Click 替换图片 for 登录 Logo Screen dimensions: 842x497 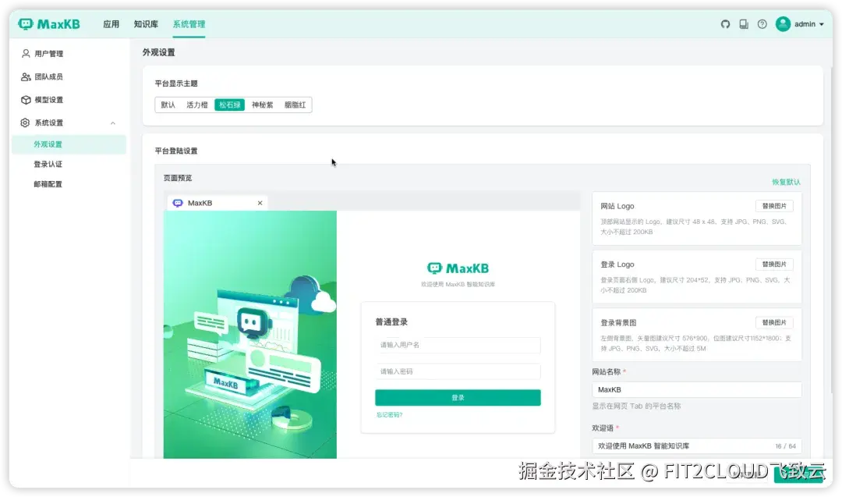pos(774,264)
